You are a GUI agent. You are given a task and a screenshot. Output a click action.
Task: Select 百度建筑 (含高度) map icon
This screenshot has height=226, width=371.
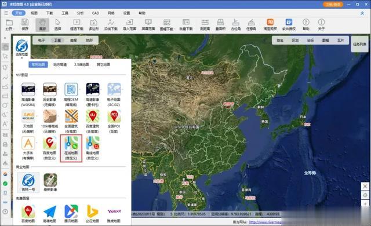pos(93,121)
